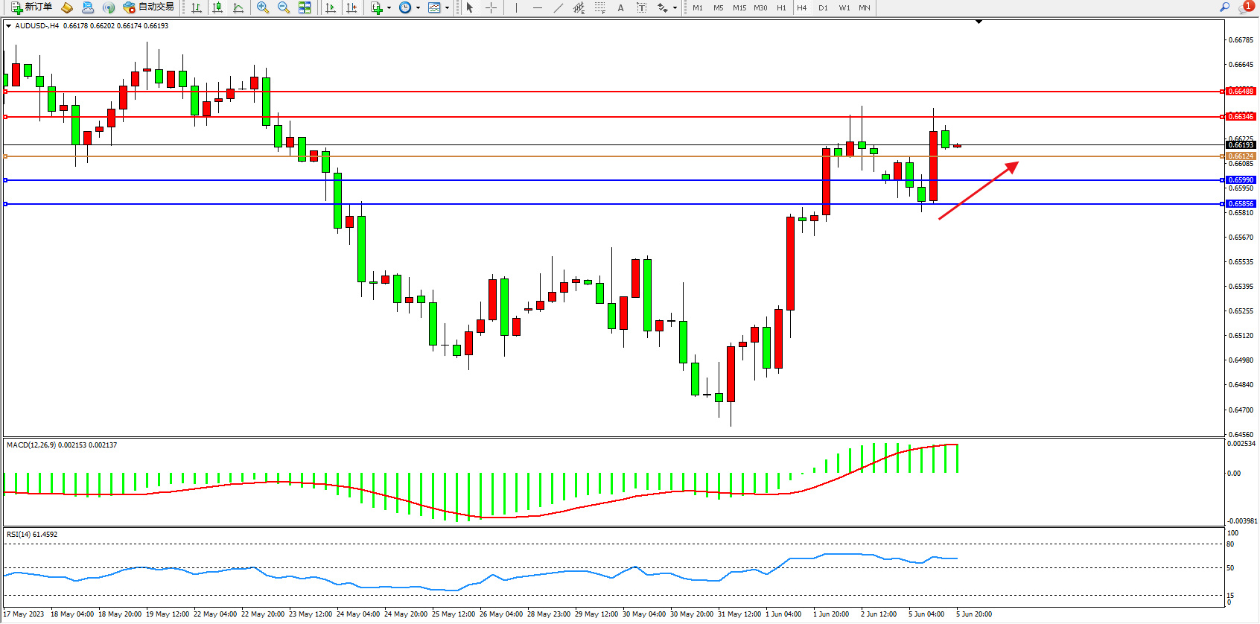The width and height of the screenshot is (1260, 624).
Task: Zoom in on the chart
Action: (262, 7)
